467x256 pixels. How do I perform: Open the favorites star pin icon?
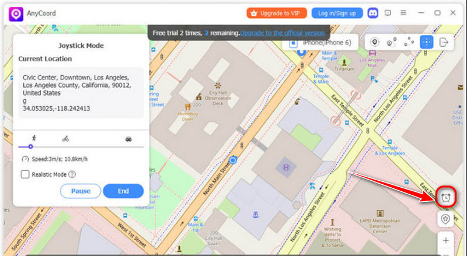point(445,219)
